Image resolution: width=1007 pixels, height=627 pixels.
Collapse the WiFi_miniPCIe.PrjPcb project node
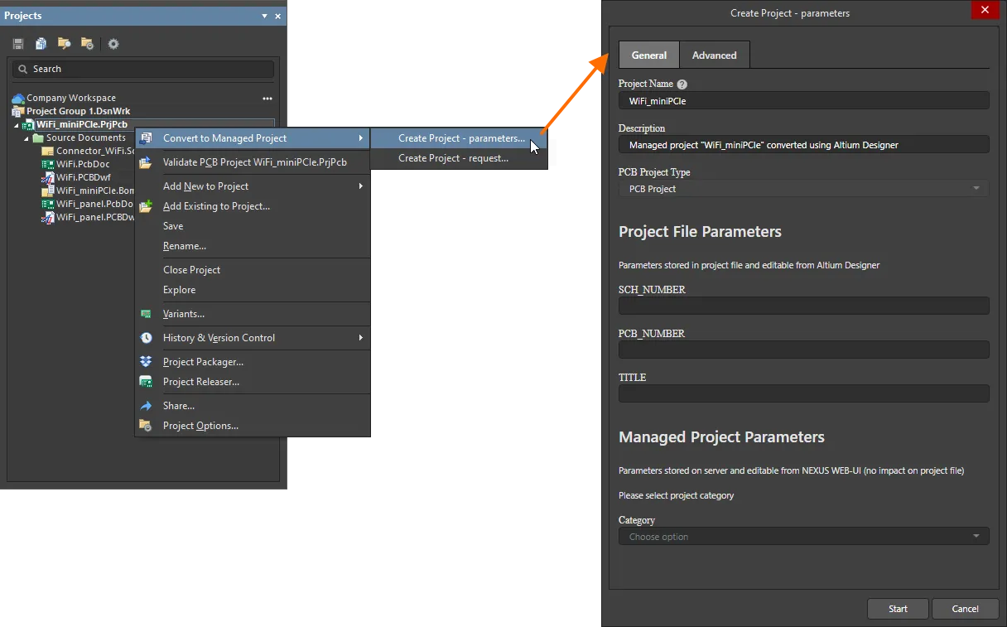(16, 125)
